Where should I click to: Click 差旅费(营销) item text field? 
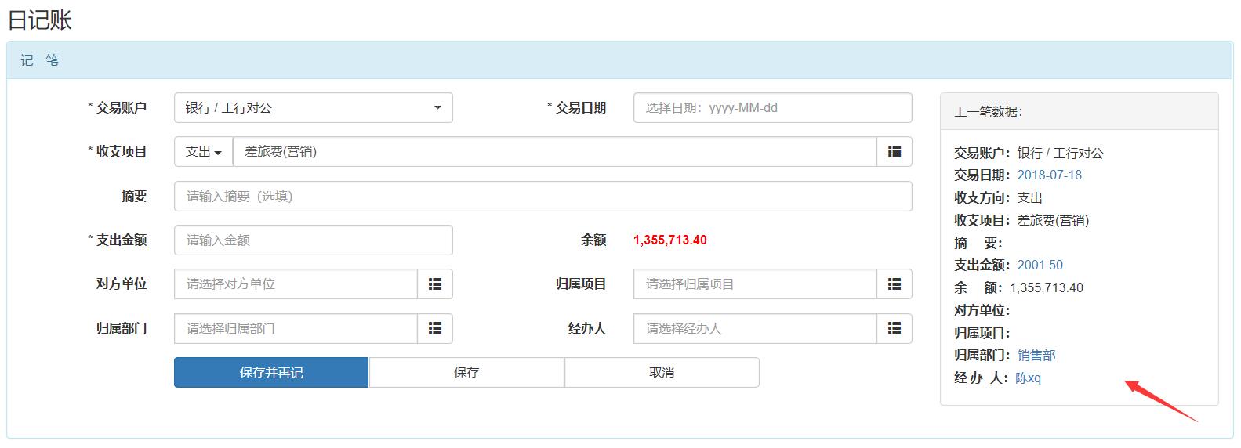pyautogui.click(x=553, y=152)
